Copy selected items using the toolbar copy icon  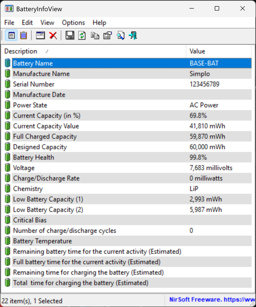point(95,35)
